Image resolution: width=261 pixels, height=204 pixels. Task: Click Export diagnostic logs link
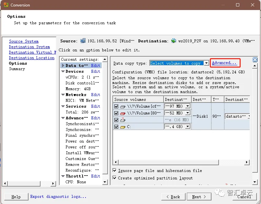click(58, 197)
